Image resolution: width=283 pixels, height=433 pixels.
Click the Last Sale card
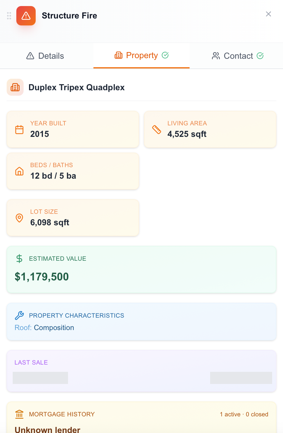tap(141, 371)
